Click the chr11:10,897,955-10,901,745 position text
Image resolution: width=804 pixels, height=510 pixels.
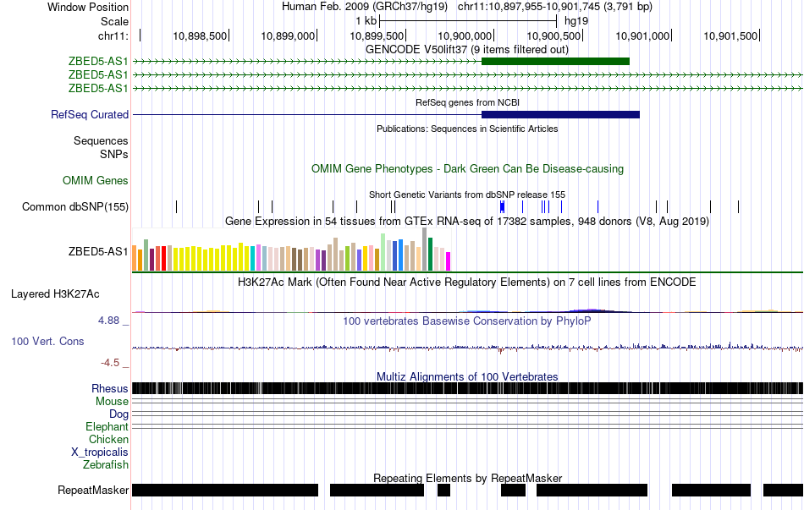point(555,7)
